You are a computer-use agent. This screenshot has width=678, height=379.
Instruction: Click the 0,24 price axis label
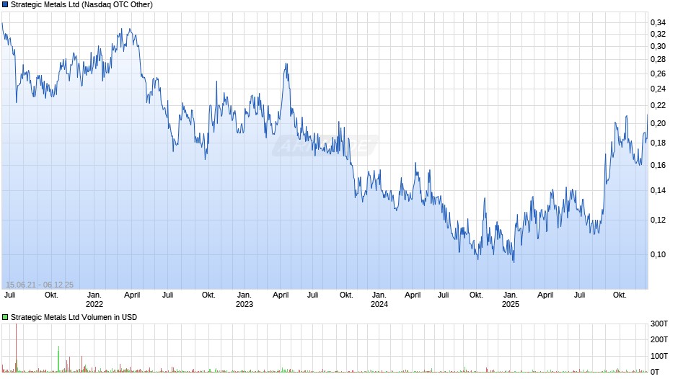658,89
